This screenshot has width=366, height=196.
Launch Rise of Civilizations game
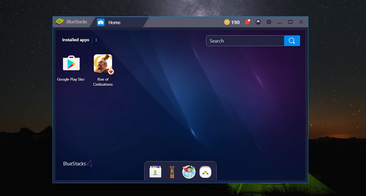coord(103,63)
